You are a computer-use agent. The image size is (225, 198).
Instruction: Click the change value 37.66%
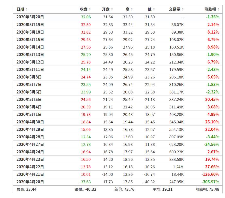212,167
